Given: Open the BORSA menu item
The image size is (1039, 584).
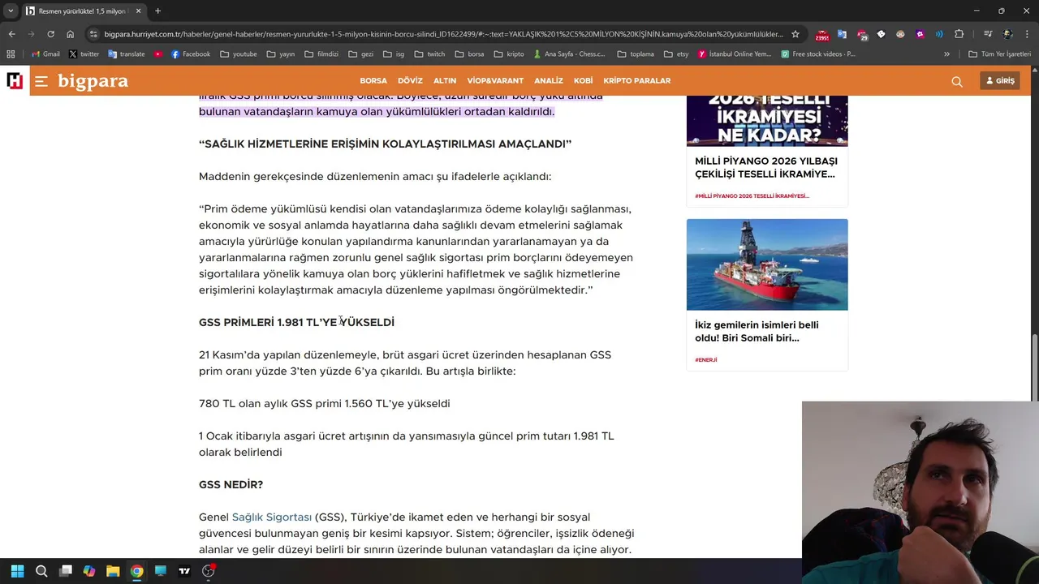Looking at the screenshot, I should pos(373,81).
